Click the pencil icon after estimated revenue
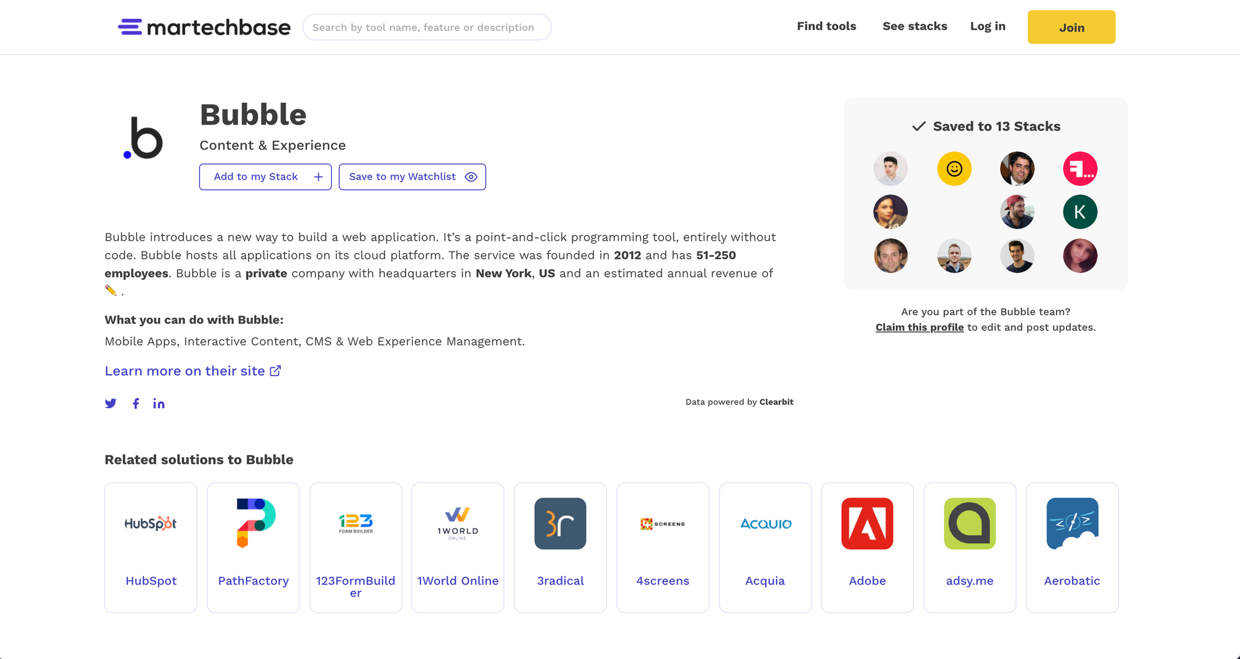Image resolution: width=1240 pixels, height=659 pixels. pyautogui.click(x=110, y=290)
